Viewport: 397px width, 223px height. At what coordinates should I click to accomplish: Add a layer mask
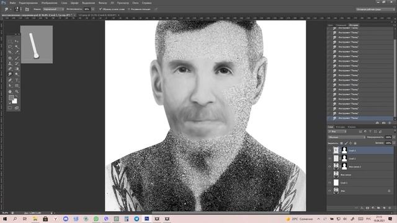[x=367, y=208]
